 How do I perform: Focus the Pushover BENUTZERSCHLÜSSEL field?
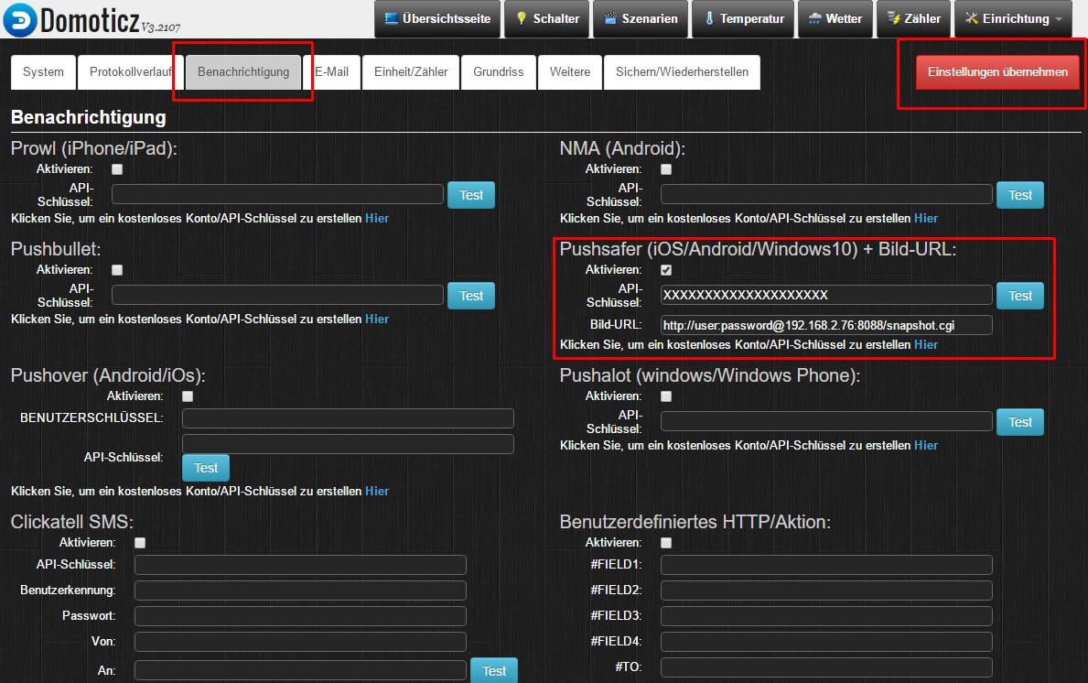pos(348,417)
